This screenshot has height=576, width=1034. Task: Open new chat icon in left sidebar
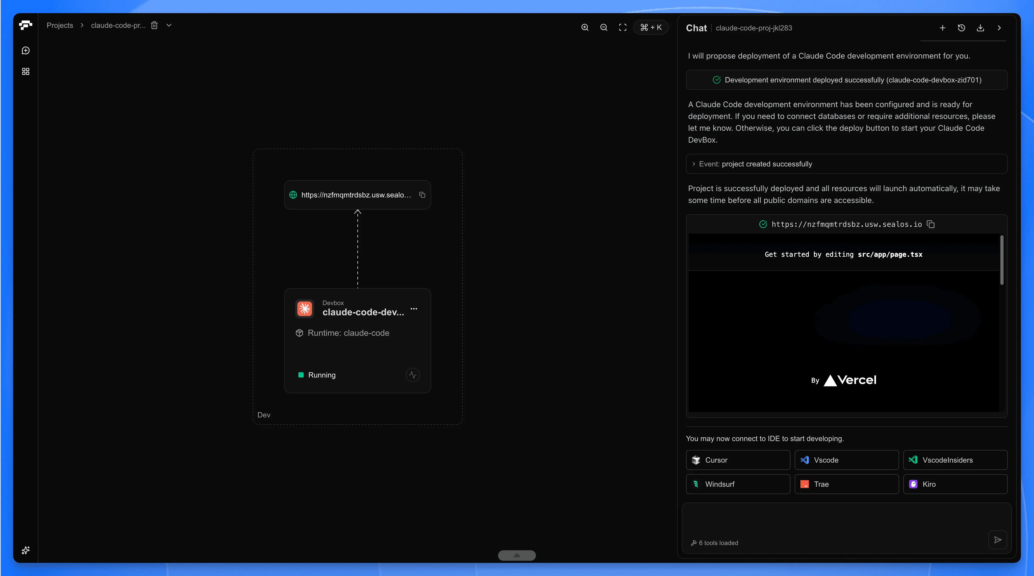[26, 51]
